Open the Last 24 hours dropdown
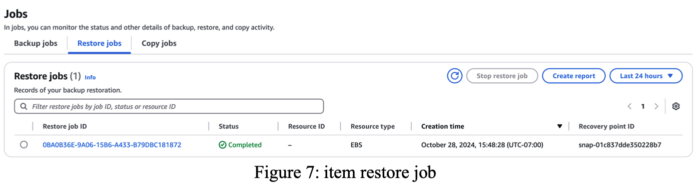Image resolution: width=698 pixels, height=191 pixels. (645, 76)
